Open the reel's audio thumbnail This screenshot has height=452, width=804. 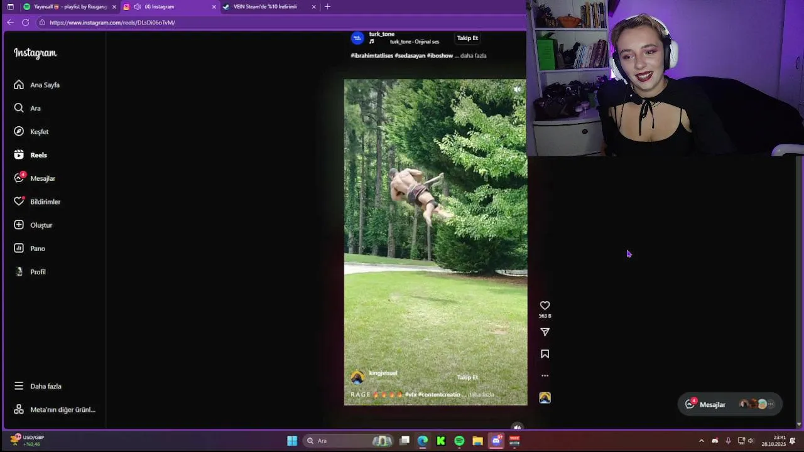[x=545, y=397]
